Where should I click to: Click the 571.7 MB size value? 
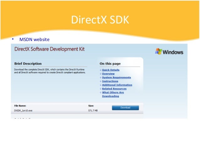tap(93, 111)
